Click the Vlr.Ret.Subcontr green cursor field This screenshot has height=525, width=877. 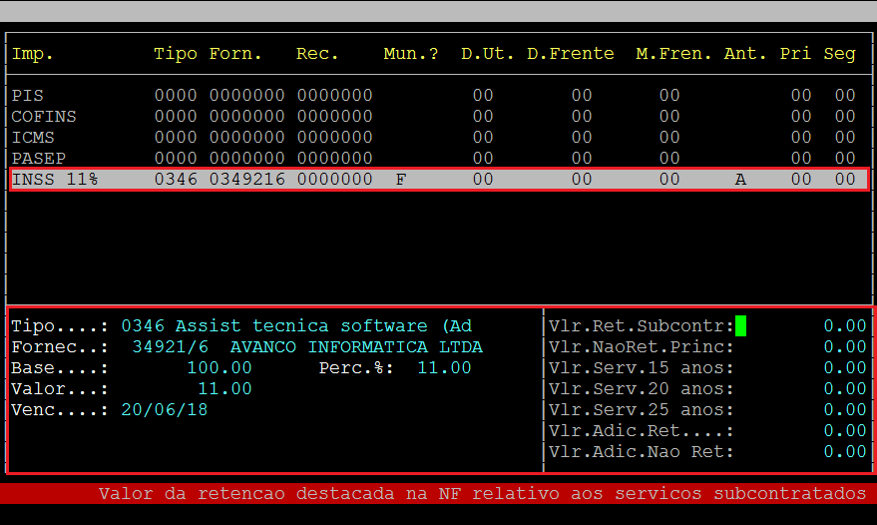(740, 325)
